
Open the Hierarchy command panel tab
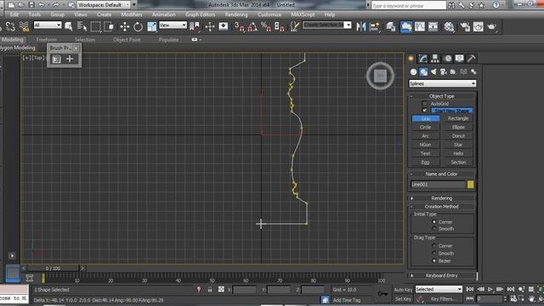click(434, 59)
